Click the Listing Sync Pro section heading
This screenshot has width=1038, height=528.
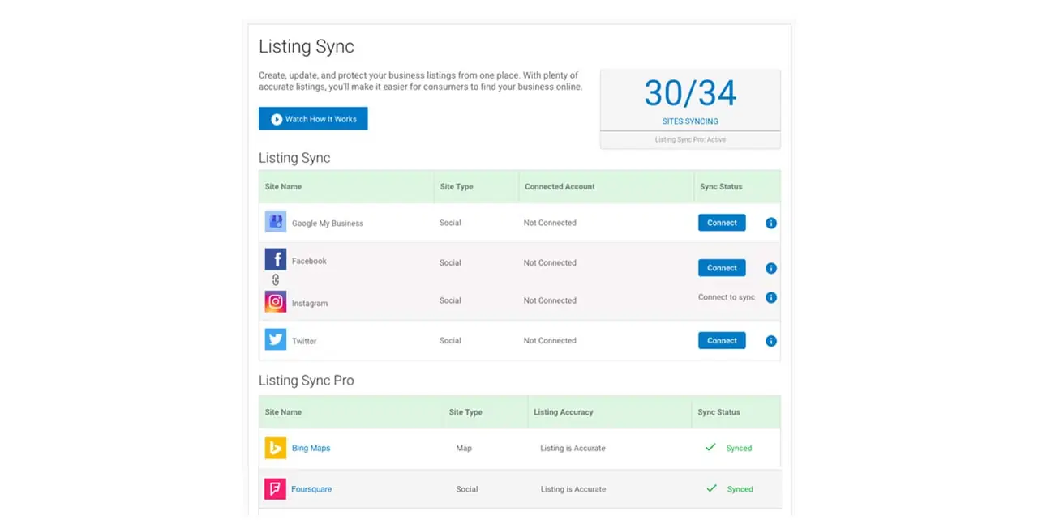click(307, 381)
